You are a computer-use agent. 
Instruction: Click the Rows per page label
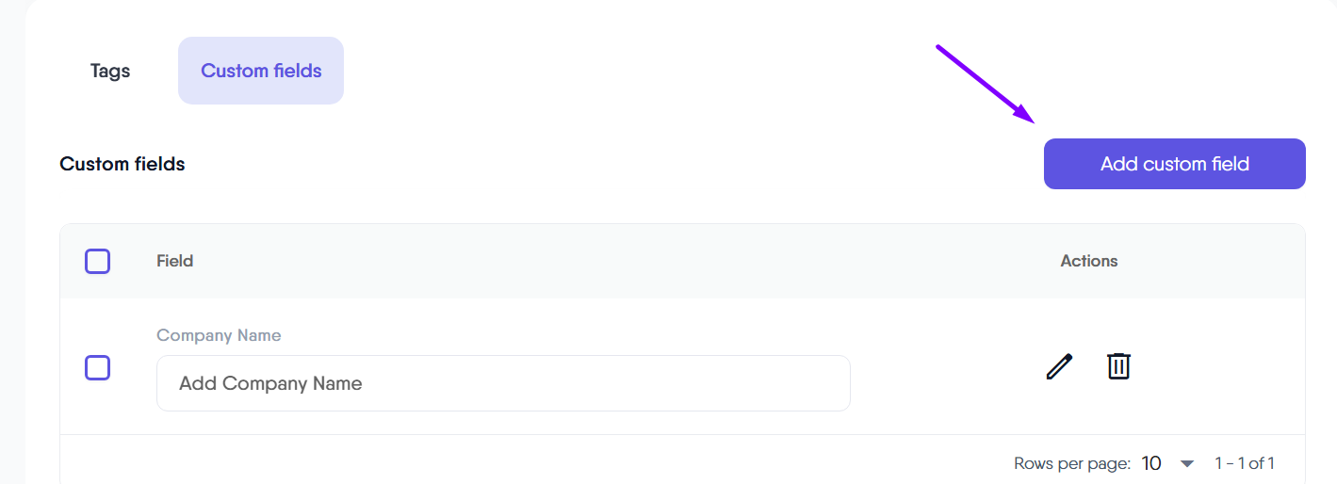click(1071, 463)
